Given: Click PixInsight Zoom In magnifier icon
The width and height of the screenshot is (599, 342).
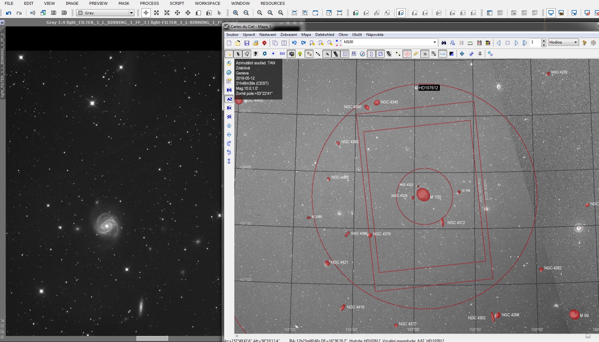Looking at the screenshot, I should coord(236,13).
